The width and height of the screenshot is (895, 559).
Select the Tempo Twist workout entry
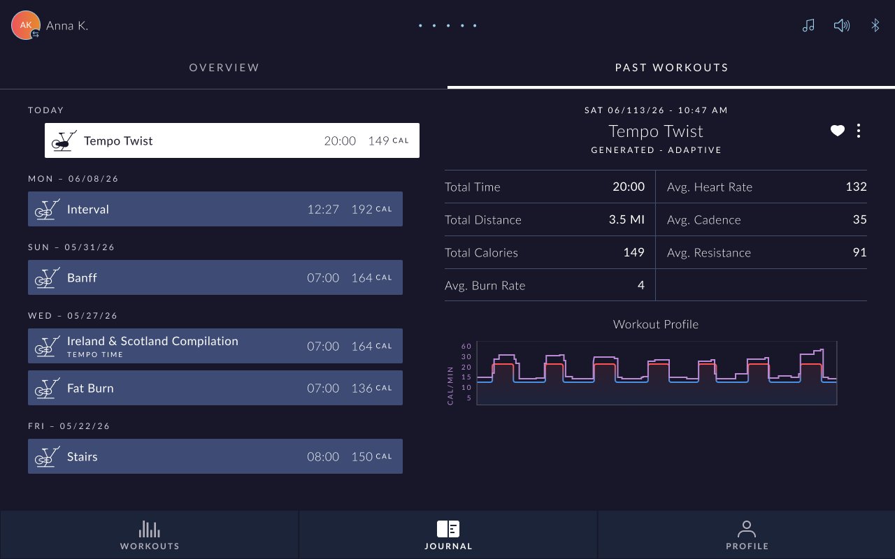(232, 140)
